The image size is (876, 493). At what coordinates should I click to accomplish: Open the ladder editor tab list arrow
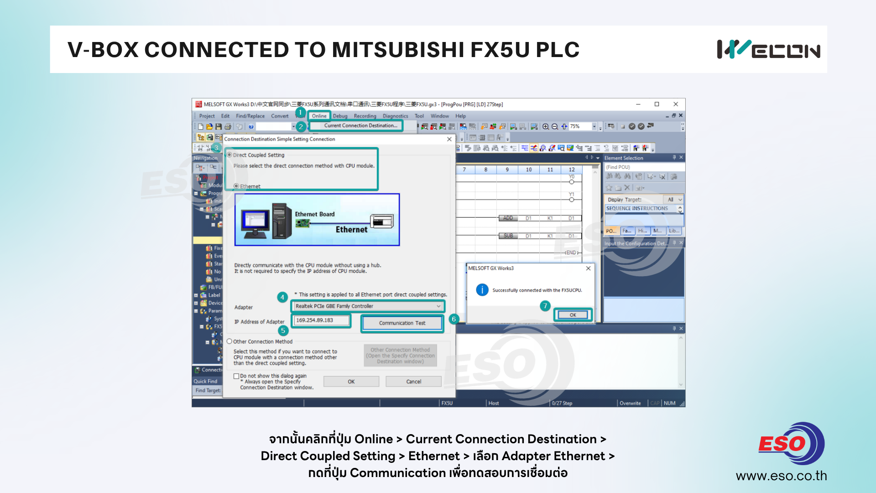[x=598, y=157]
